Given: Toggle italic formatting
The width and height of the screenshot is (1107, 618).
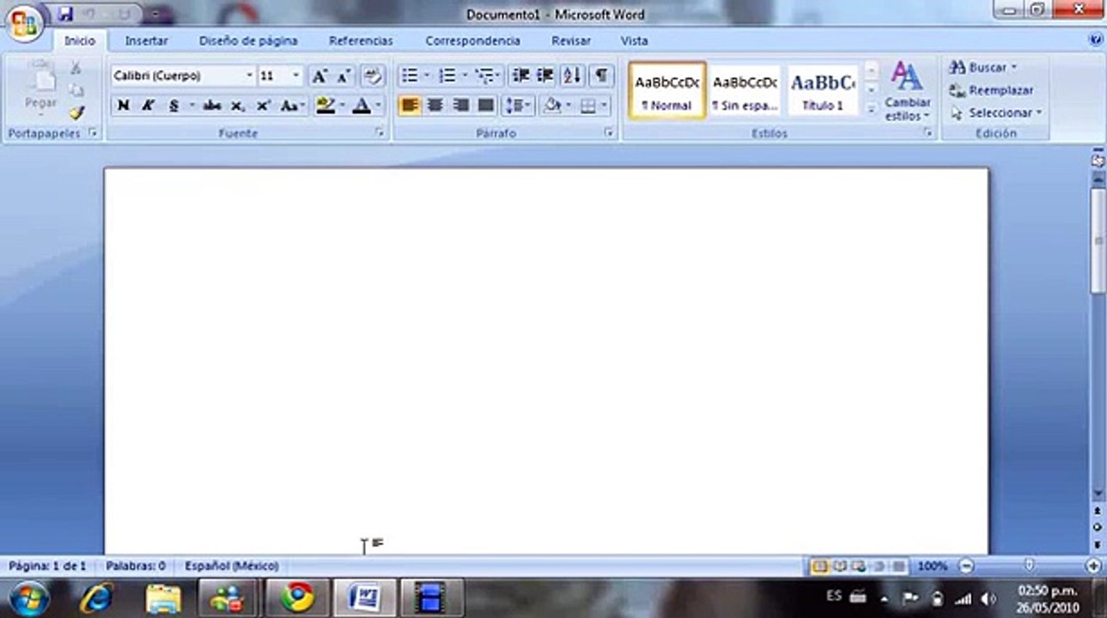Looking at the screenshot, I should tap(149, 106).
